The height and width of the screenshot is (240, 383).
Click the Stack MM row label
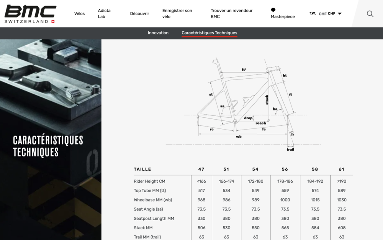click(143, 228)
